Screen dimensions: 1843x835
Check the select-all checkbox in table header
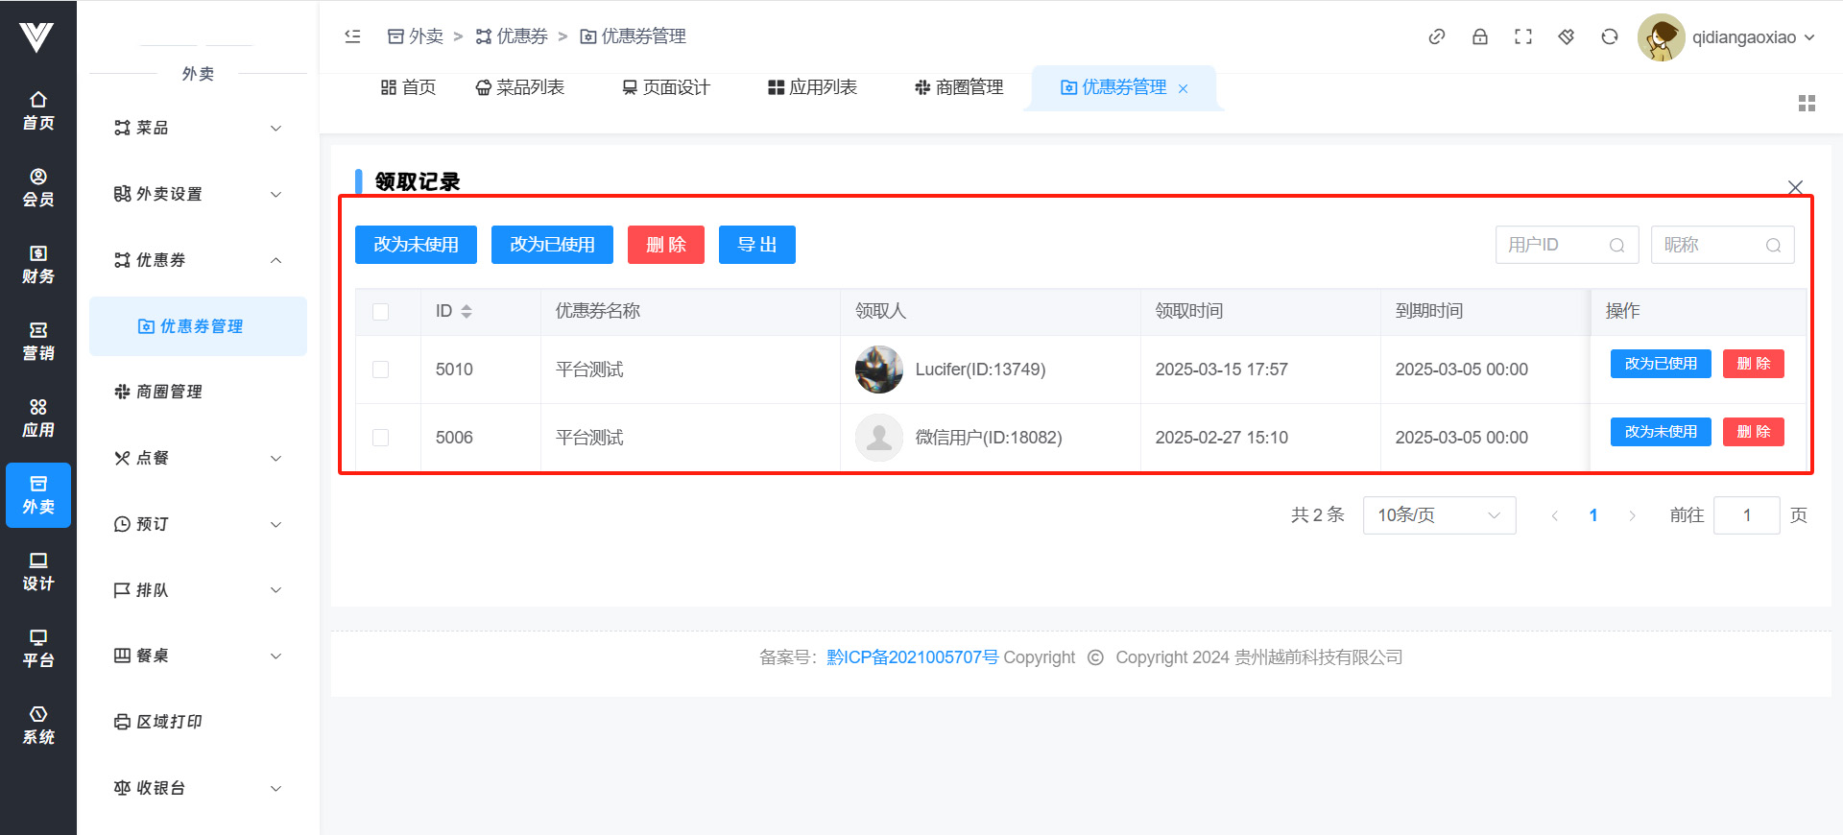point(381,312)
